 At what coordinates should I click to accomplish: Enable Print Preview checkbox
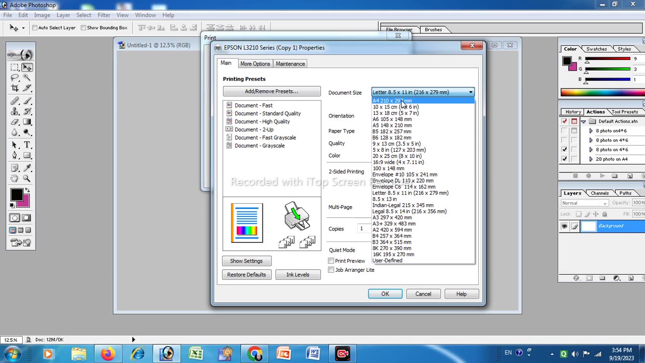[x=331, y=261]
